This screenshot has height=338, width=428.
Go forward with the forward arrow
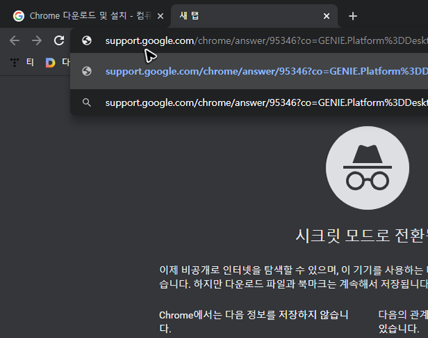coord(37,40)
